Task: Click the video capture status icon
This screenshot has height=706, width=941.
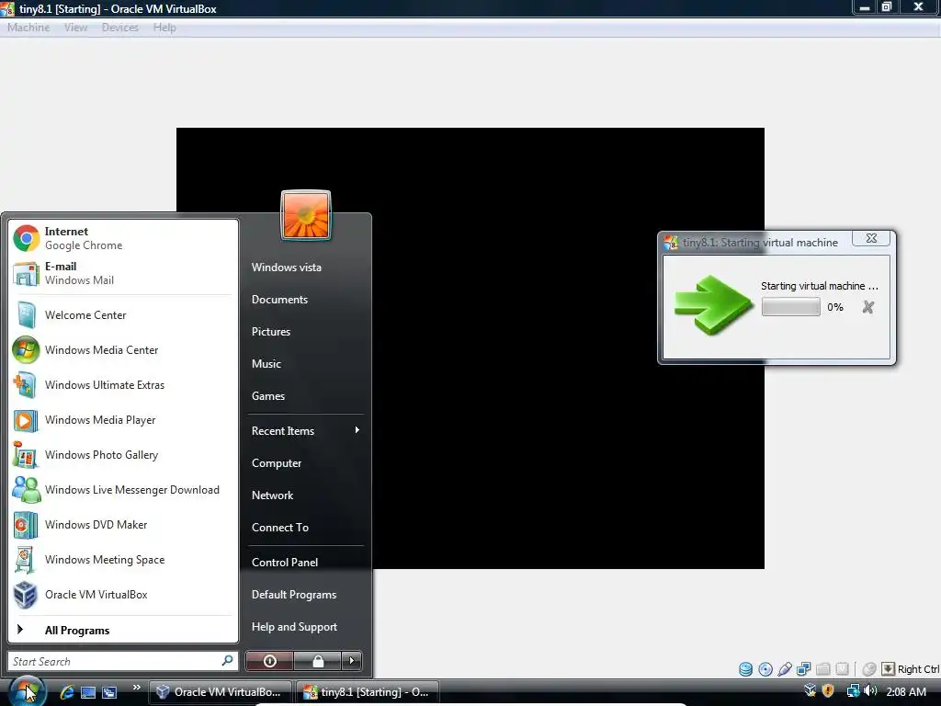Action: click(x=843, y=669)
